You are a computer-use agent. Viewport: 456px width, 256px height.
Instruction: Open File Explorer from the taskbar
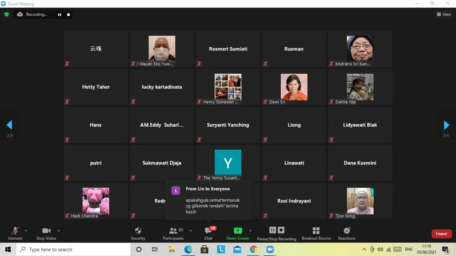click(x=172, y=250)
